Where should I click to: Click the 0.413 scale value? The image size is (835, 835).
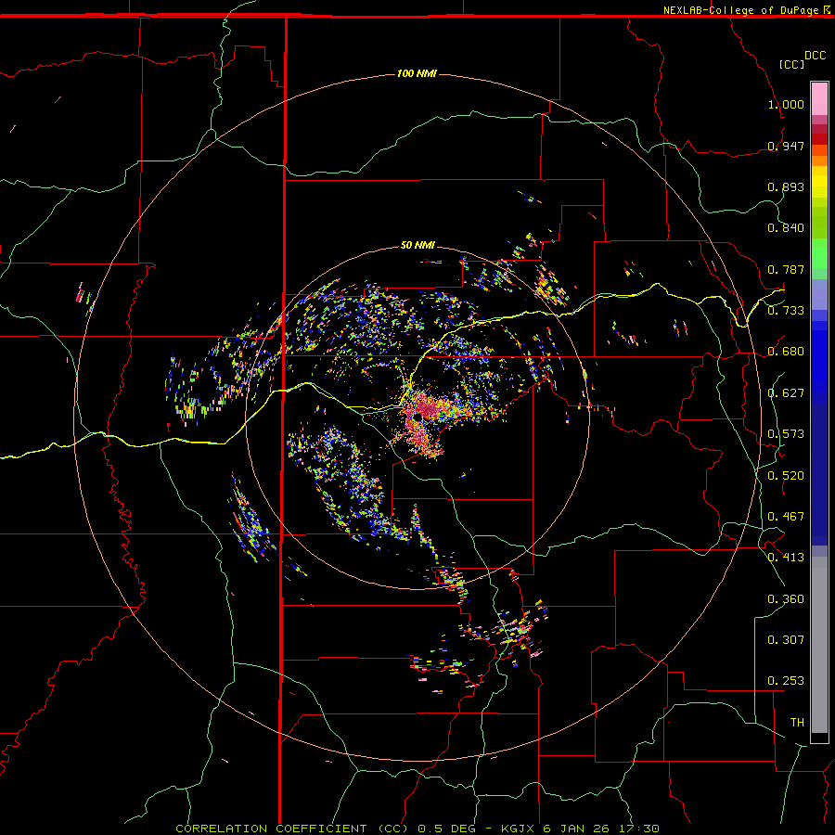pos(786,558)
